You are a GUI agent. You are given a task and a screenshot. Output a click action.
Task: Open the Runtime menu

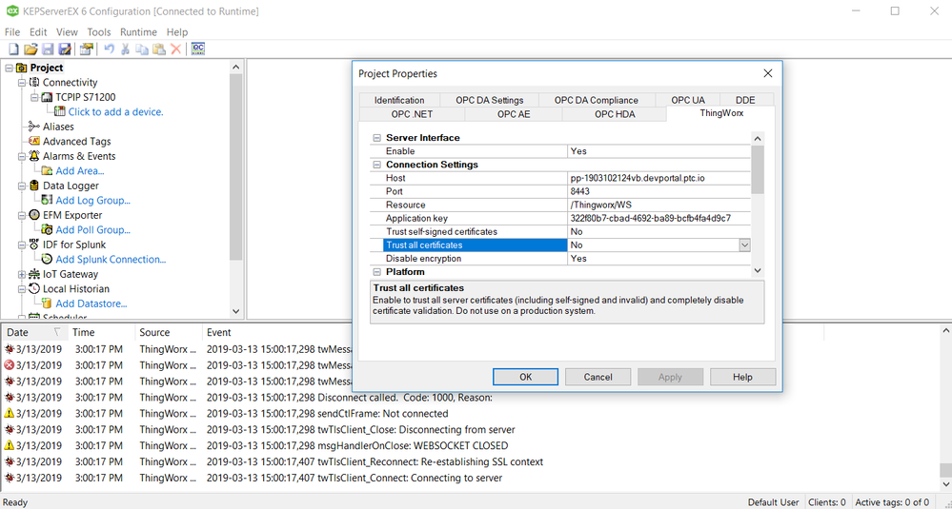point(138,32)
